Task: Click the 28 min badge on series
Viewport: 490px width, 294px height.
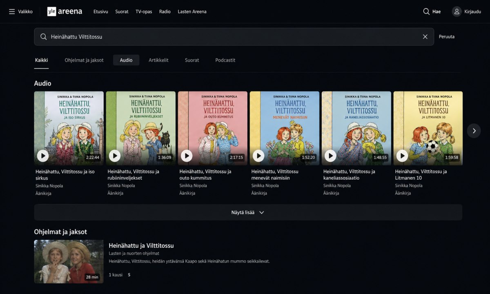Action: [x=92, y=277]
